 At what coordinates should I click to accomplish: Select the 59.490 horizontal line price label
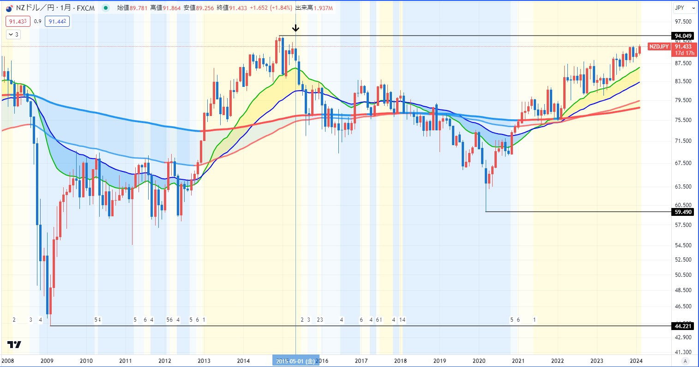(x=682, y=212)
